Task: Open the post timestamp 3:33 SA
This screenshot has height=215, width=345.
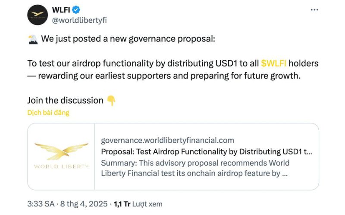Action: coord(41,204)
